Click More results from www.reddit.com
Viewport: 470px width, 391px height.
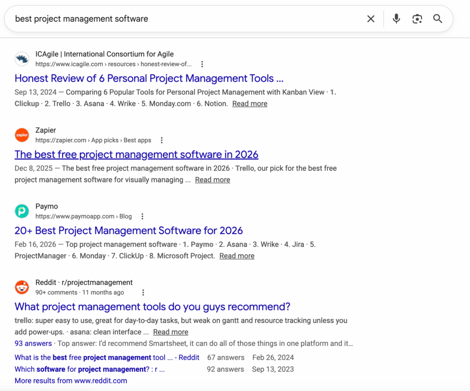pos(71,380)
